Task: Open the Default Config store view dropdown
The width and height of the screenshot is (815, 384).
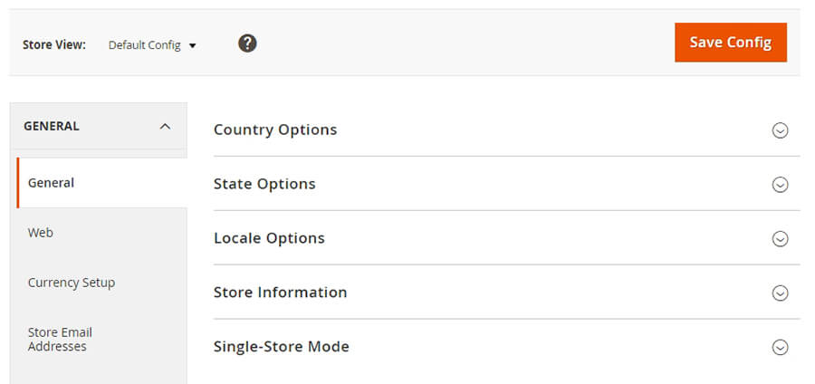Action: [145, 45]
